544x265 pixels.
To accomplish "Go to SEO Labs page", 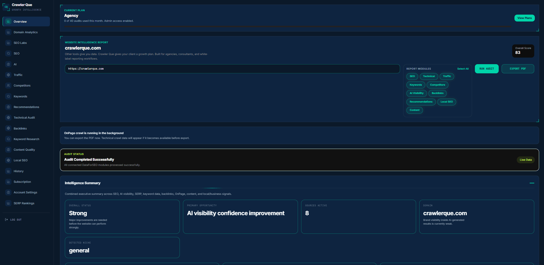I will point(26,43).
